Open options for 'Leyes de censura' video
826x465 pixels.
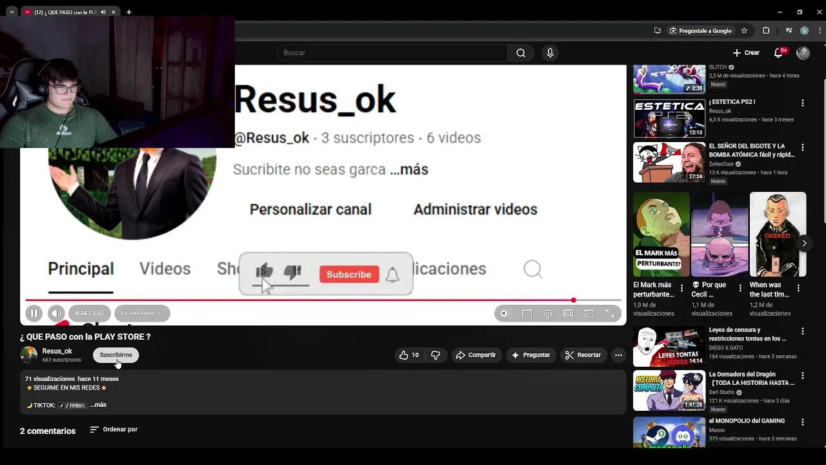click(803, 331)
